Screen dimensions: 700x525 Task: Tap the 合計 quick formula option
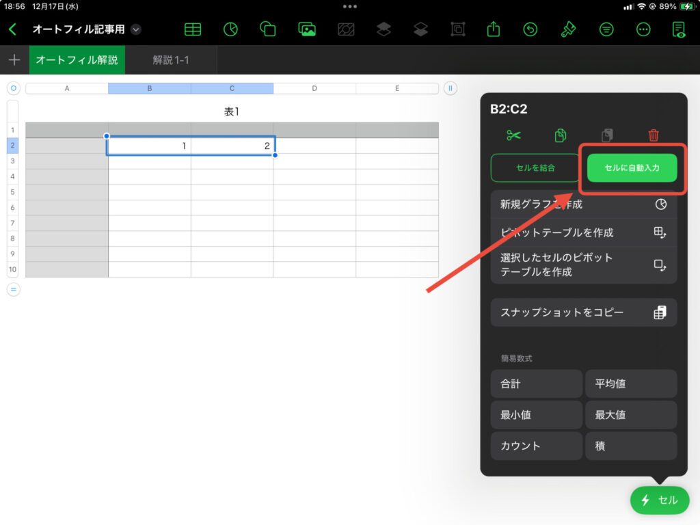point(536,383)
